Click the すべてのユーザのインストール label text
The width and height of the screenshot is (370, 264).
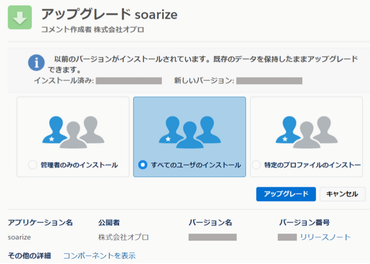(196, 165)
